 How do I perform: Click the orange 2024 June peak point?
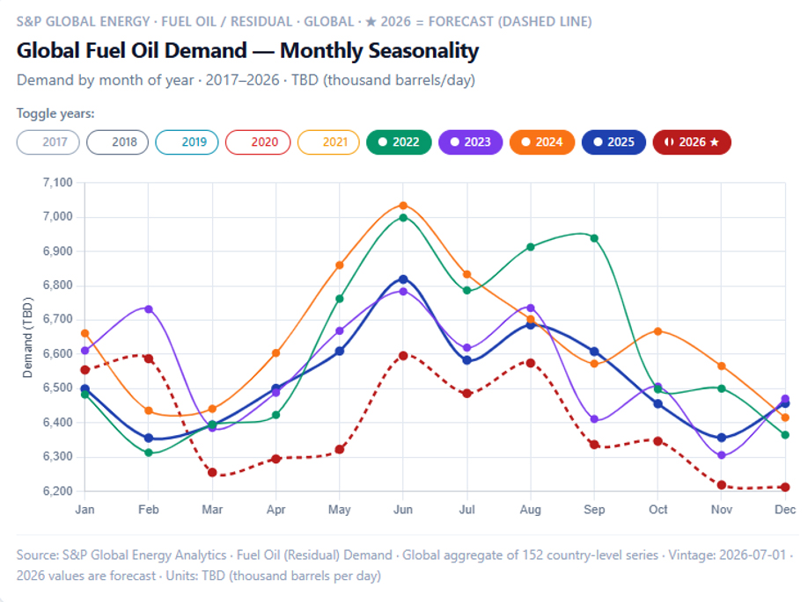click(403, 206)
